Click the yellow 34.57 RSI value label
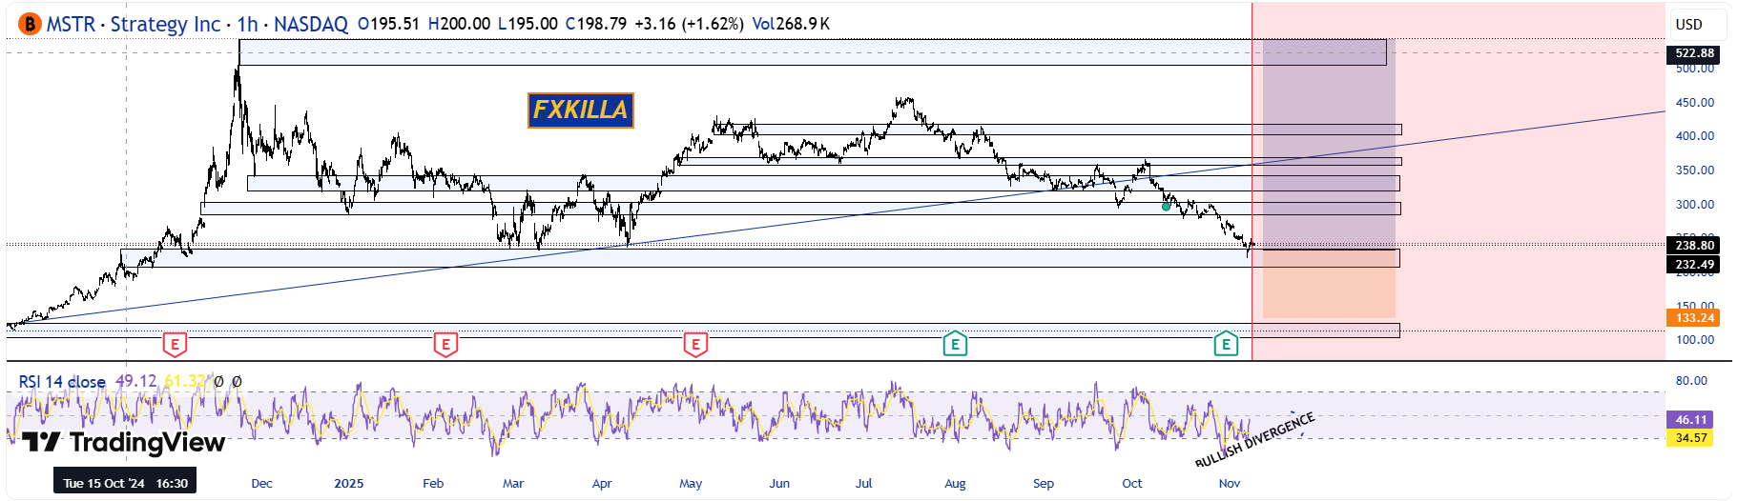 (1690, 438)
